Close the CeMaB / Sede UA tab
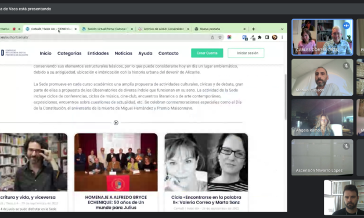 [75, 29]
